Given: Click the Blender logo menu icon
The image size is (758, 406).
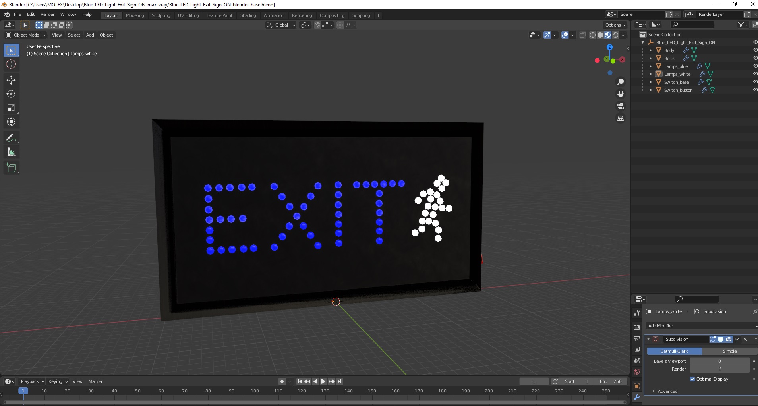Looking at the screenshot, I should [x=7, y=14].
